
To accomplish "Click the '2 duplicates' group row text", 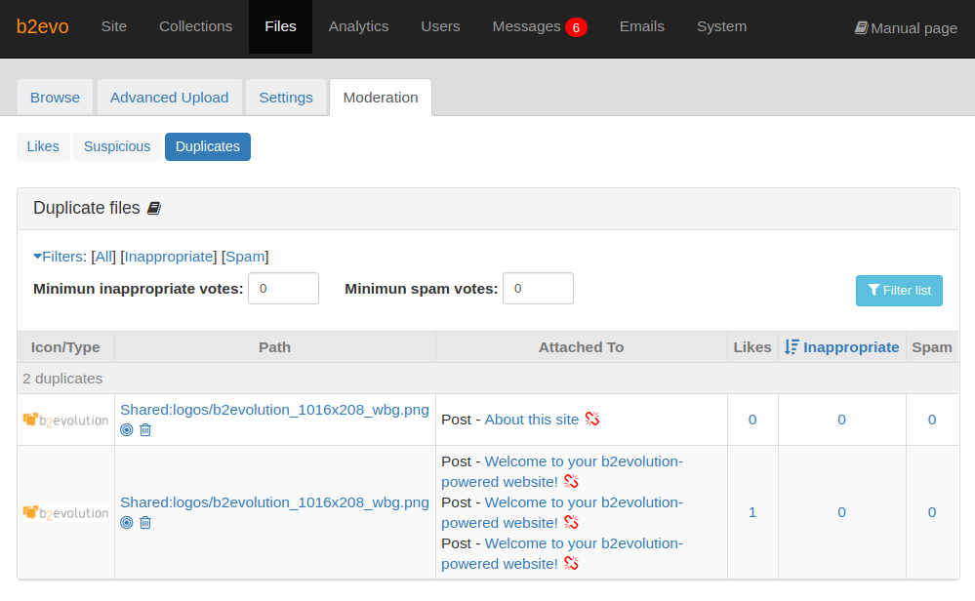I will [x=62, y=379].
